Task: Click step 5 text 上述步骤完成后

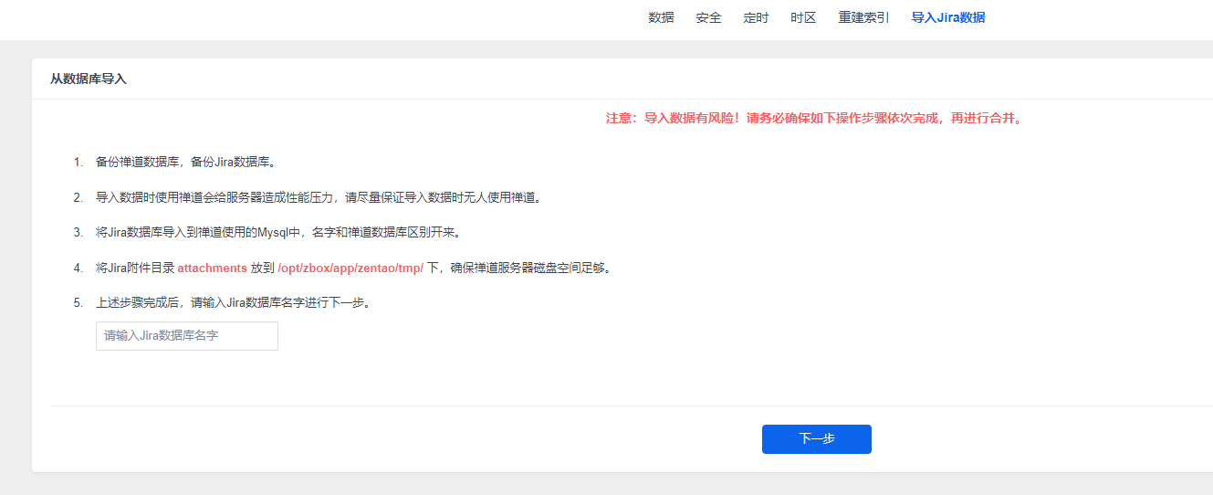Action: coord(235,303)
